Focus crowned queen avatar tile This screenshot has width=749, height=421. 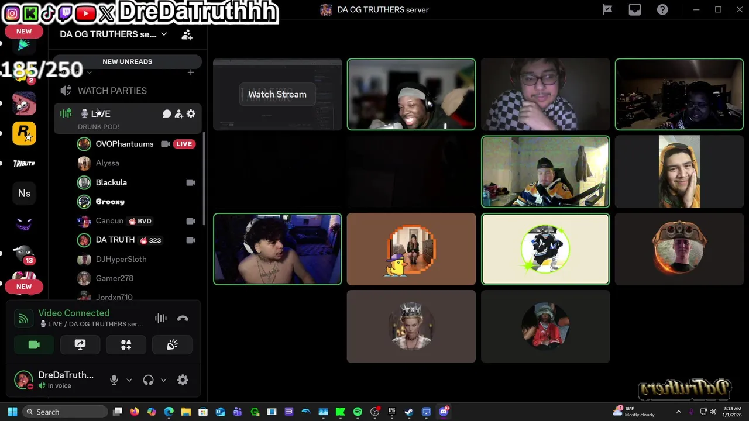[x=411, y=327]
